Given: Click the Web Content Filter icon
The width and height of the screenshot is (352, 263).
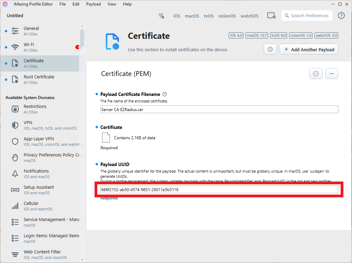Looking at the screenshot, I should click(x=15, y=254).
